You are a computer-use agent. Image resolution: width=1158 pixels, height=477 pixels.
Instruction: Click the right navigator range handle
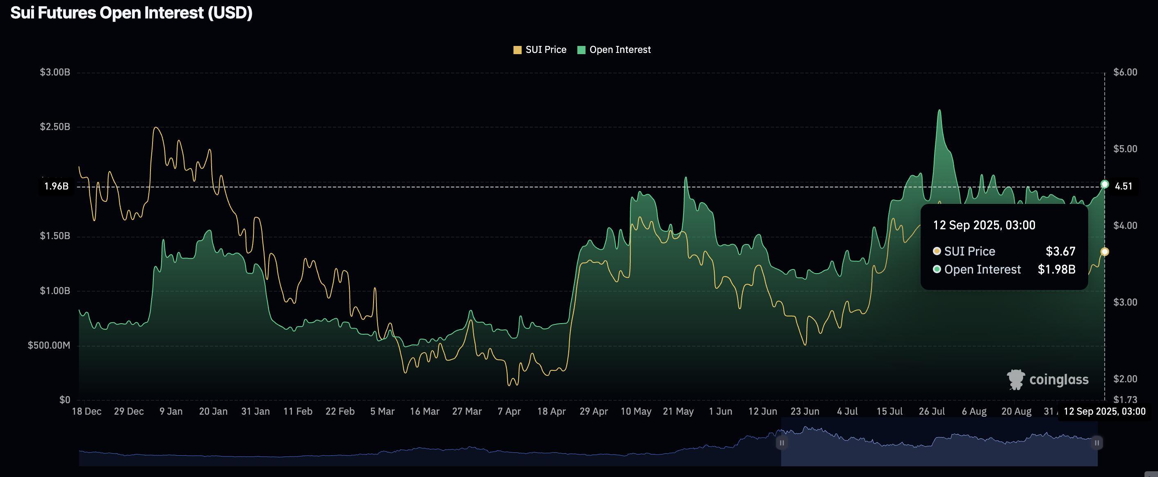tap(1097, 443)
